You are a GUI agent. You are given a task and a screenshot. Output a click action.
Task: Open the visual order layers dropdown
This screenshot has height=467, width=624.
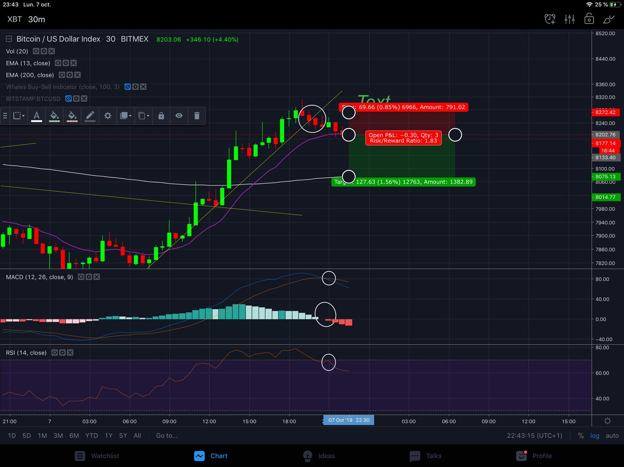(x=125, y=115)
